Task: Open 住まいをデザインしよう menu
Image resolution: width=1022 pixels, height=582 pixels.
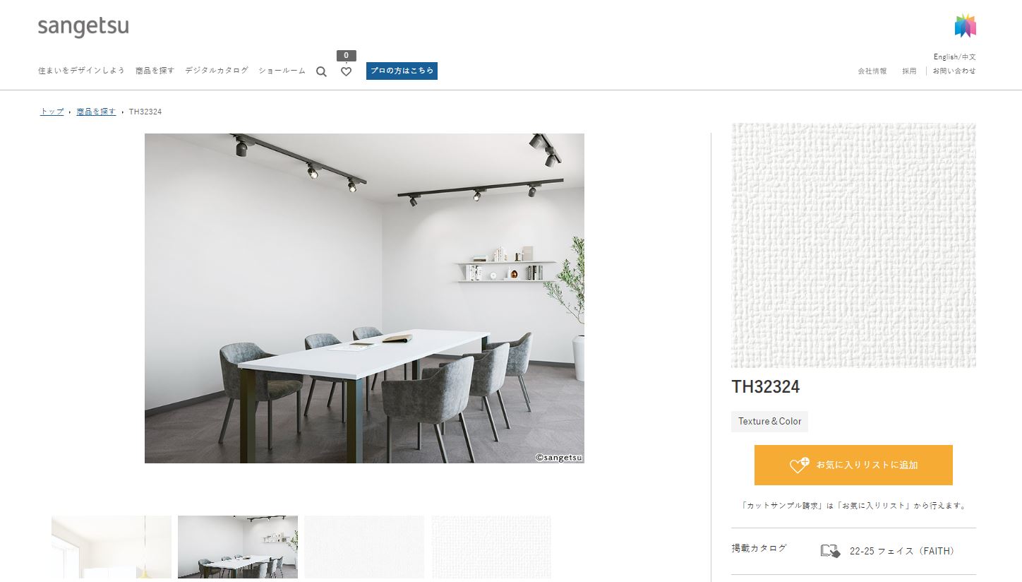Action: pos(81,71)
